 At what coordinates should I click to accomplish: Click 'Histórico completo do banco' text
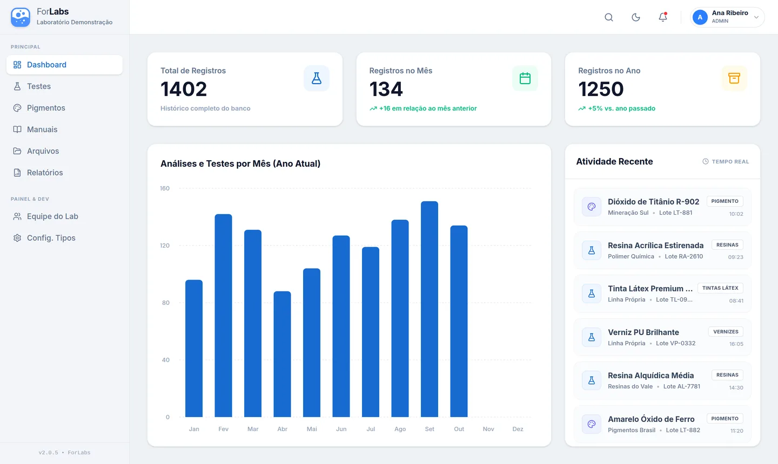pyautogui.click(x=205, y=108)
